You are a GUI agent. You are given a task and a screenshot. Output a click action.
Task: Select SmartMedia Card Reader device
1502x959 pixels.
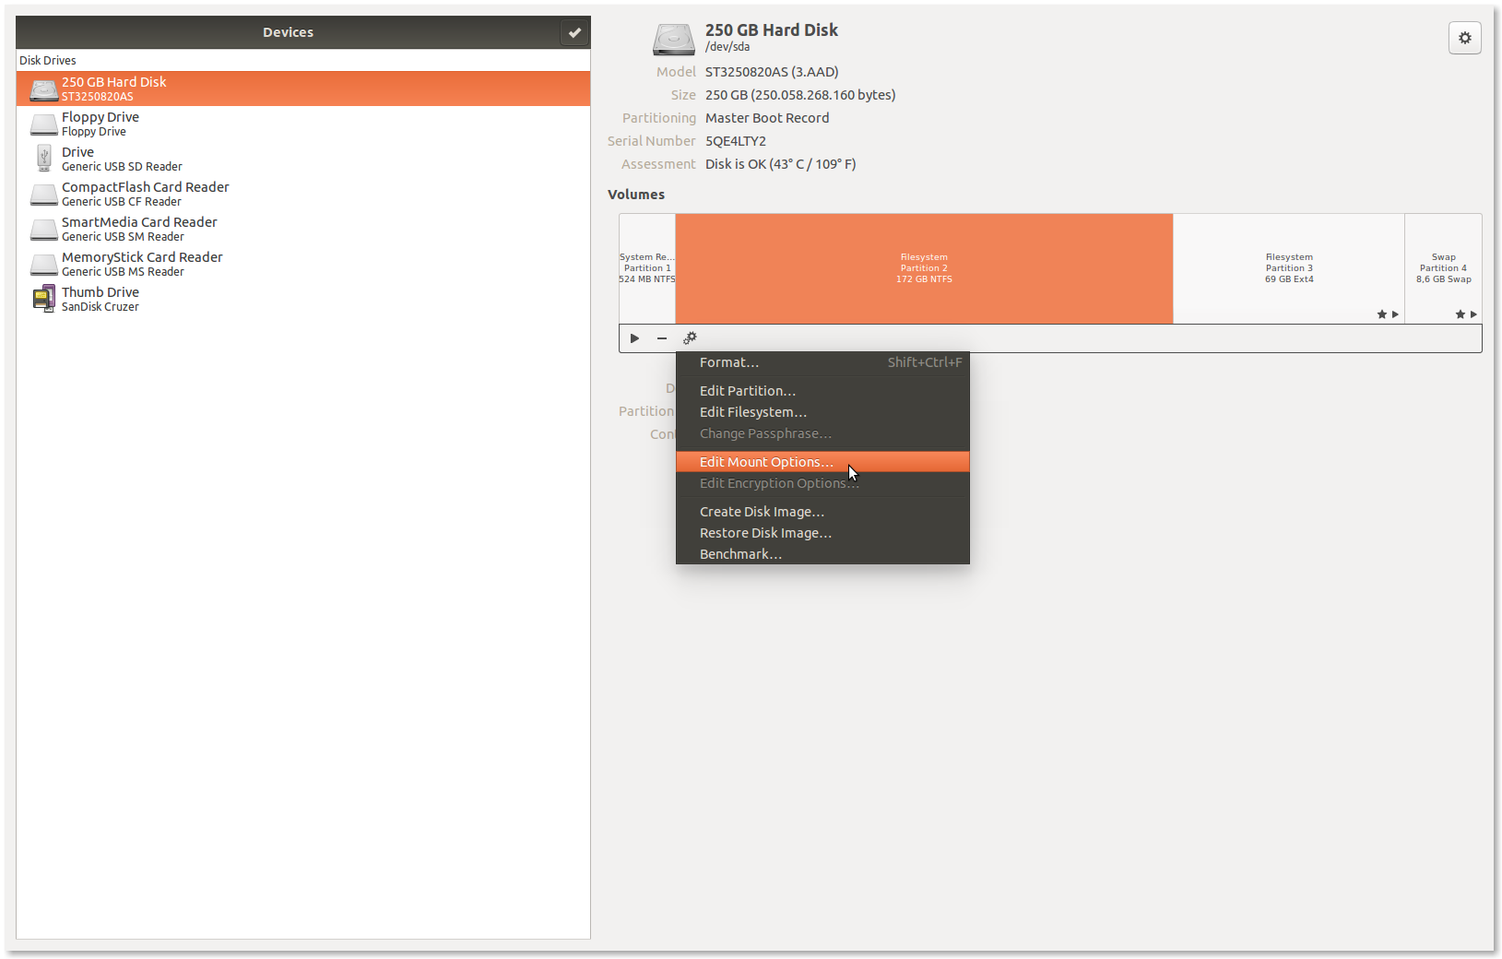pos(303,229)
